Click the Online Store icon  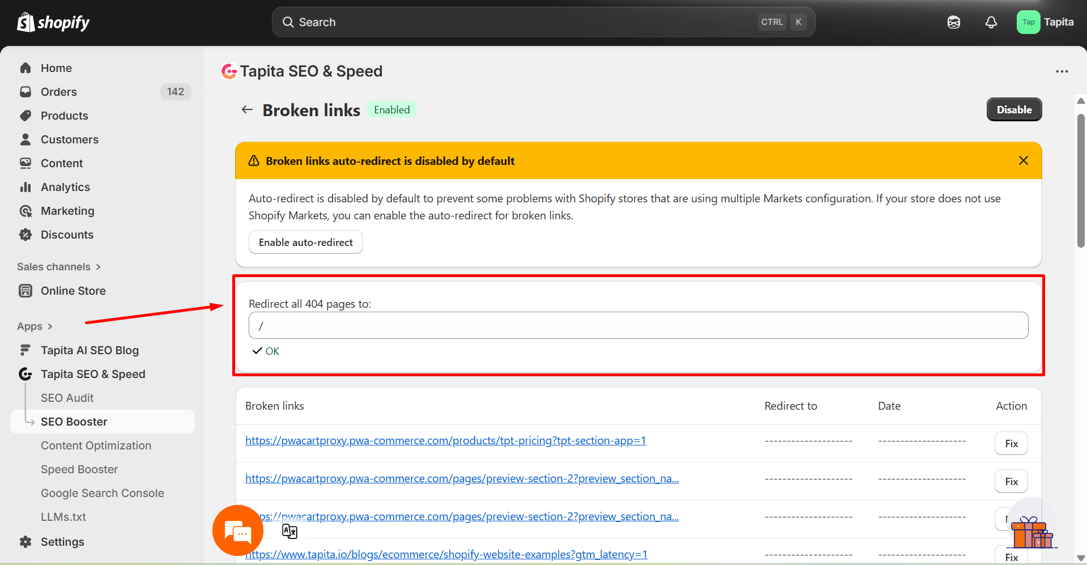tap(25, 291)
